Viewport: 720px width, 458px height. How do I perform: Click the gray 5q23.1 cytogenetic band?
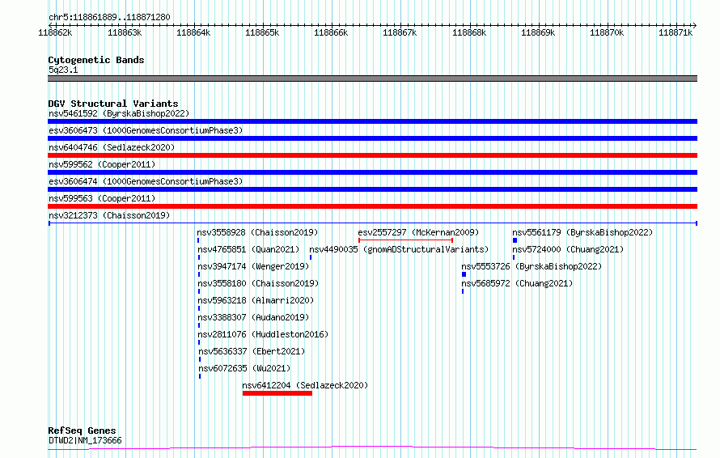click(x=372, y=78)
